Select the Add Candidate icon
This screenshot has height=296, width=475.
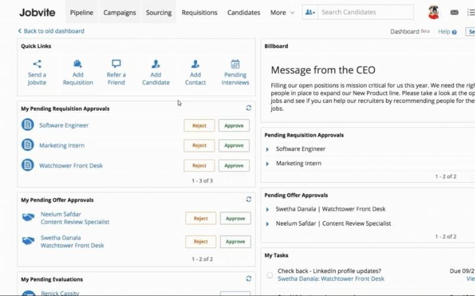coord(156,64)
